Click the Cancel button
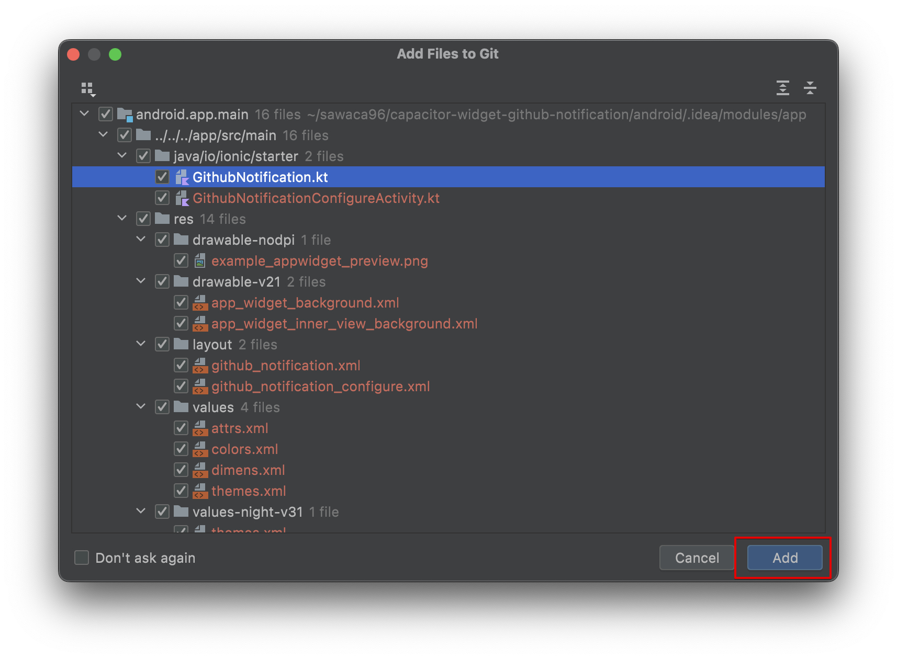This screenshot has width=897, height=659. tap(696, 558)
